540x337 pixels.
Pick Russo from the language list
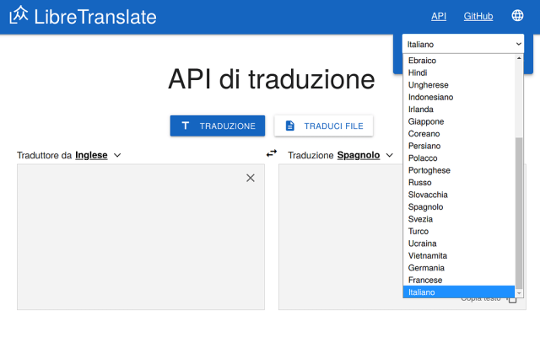coord(419,182)
